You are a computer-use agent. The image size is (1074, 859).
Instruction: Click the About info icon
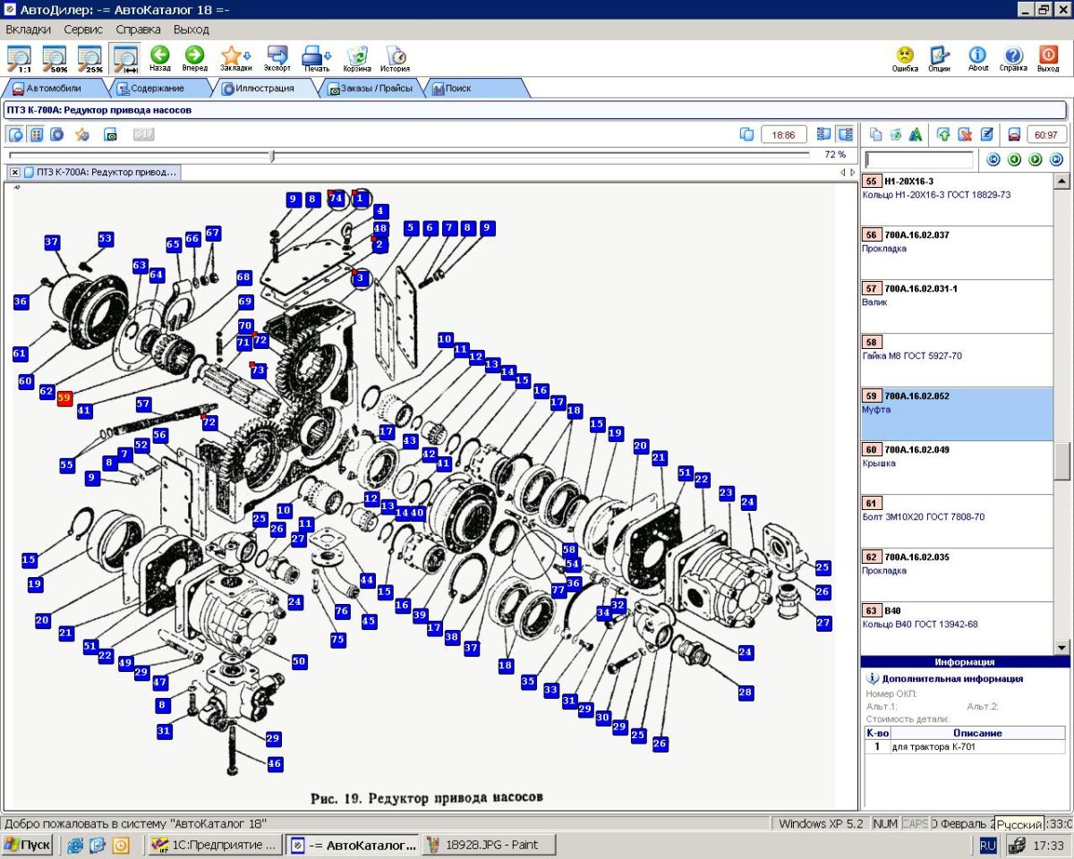[x=978, y=55]
